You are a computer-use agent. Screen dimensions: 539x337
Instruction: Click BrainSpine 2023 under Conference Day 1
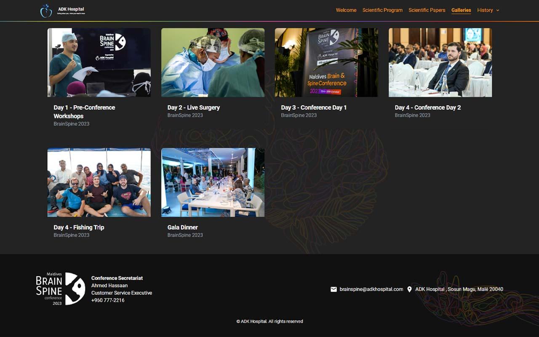click(299, 115)
